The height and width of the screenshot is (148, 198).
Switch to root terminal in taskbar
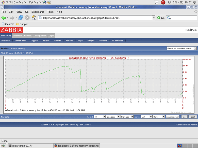(30, 145)
